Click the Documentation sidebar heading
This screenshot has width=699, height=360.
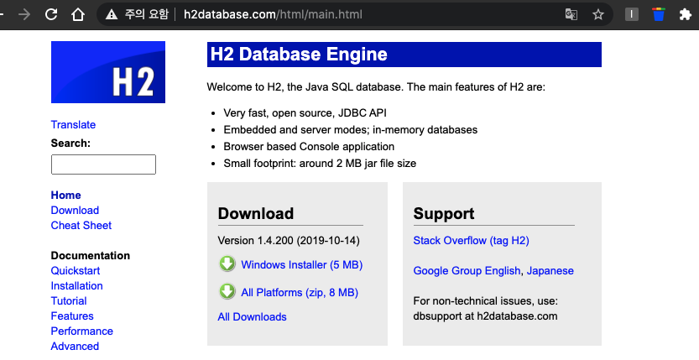click(x=91, y=256)
